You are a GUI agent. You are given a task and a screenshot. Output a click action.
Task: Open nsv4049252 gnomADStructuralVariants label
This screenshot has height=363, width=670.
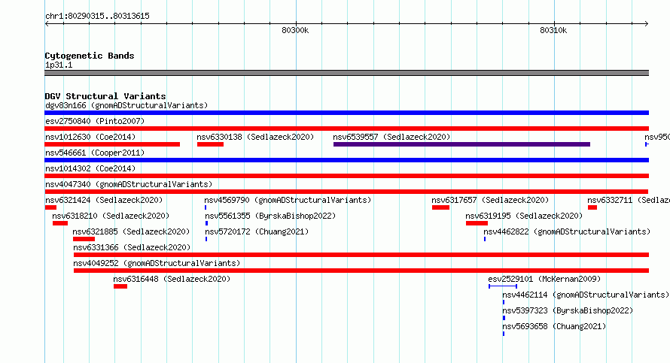coord(157,263)
